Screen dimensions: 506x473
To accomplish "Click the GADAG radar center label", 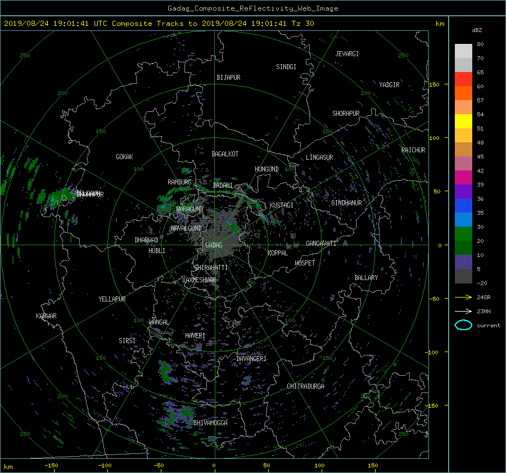I will click(x=214, y=245).
